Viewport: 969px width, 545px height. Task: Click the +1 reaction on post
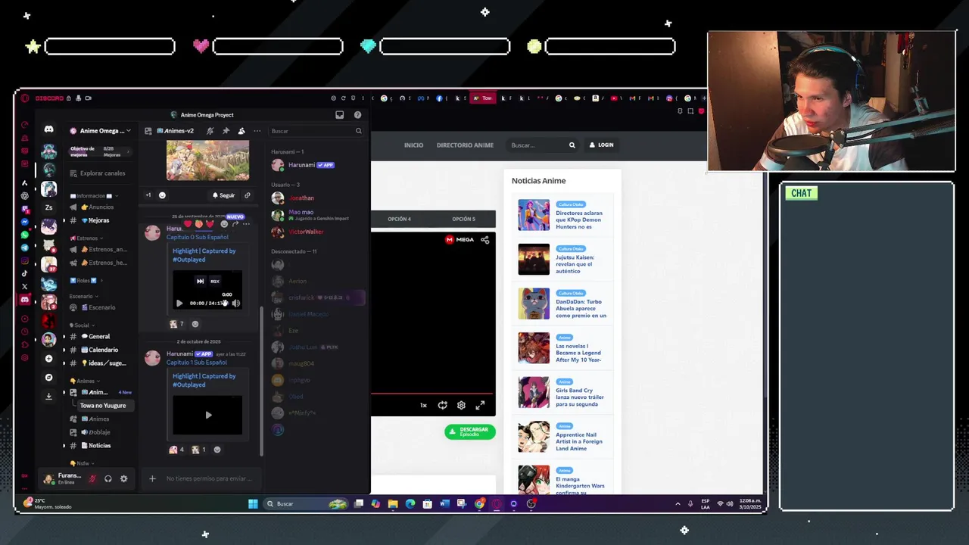[x=148, y=195]
